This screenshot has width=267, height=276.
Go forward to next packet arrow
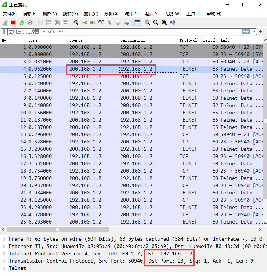93,23
